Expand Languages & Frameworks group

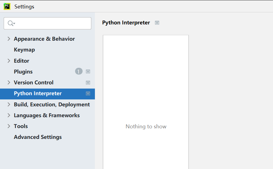(x=9, y=115)
